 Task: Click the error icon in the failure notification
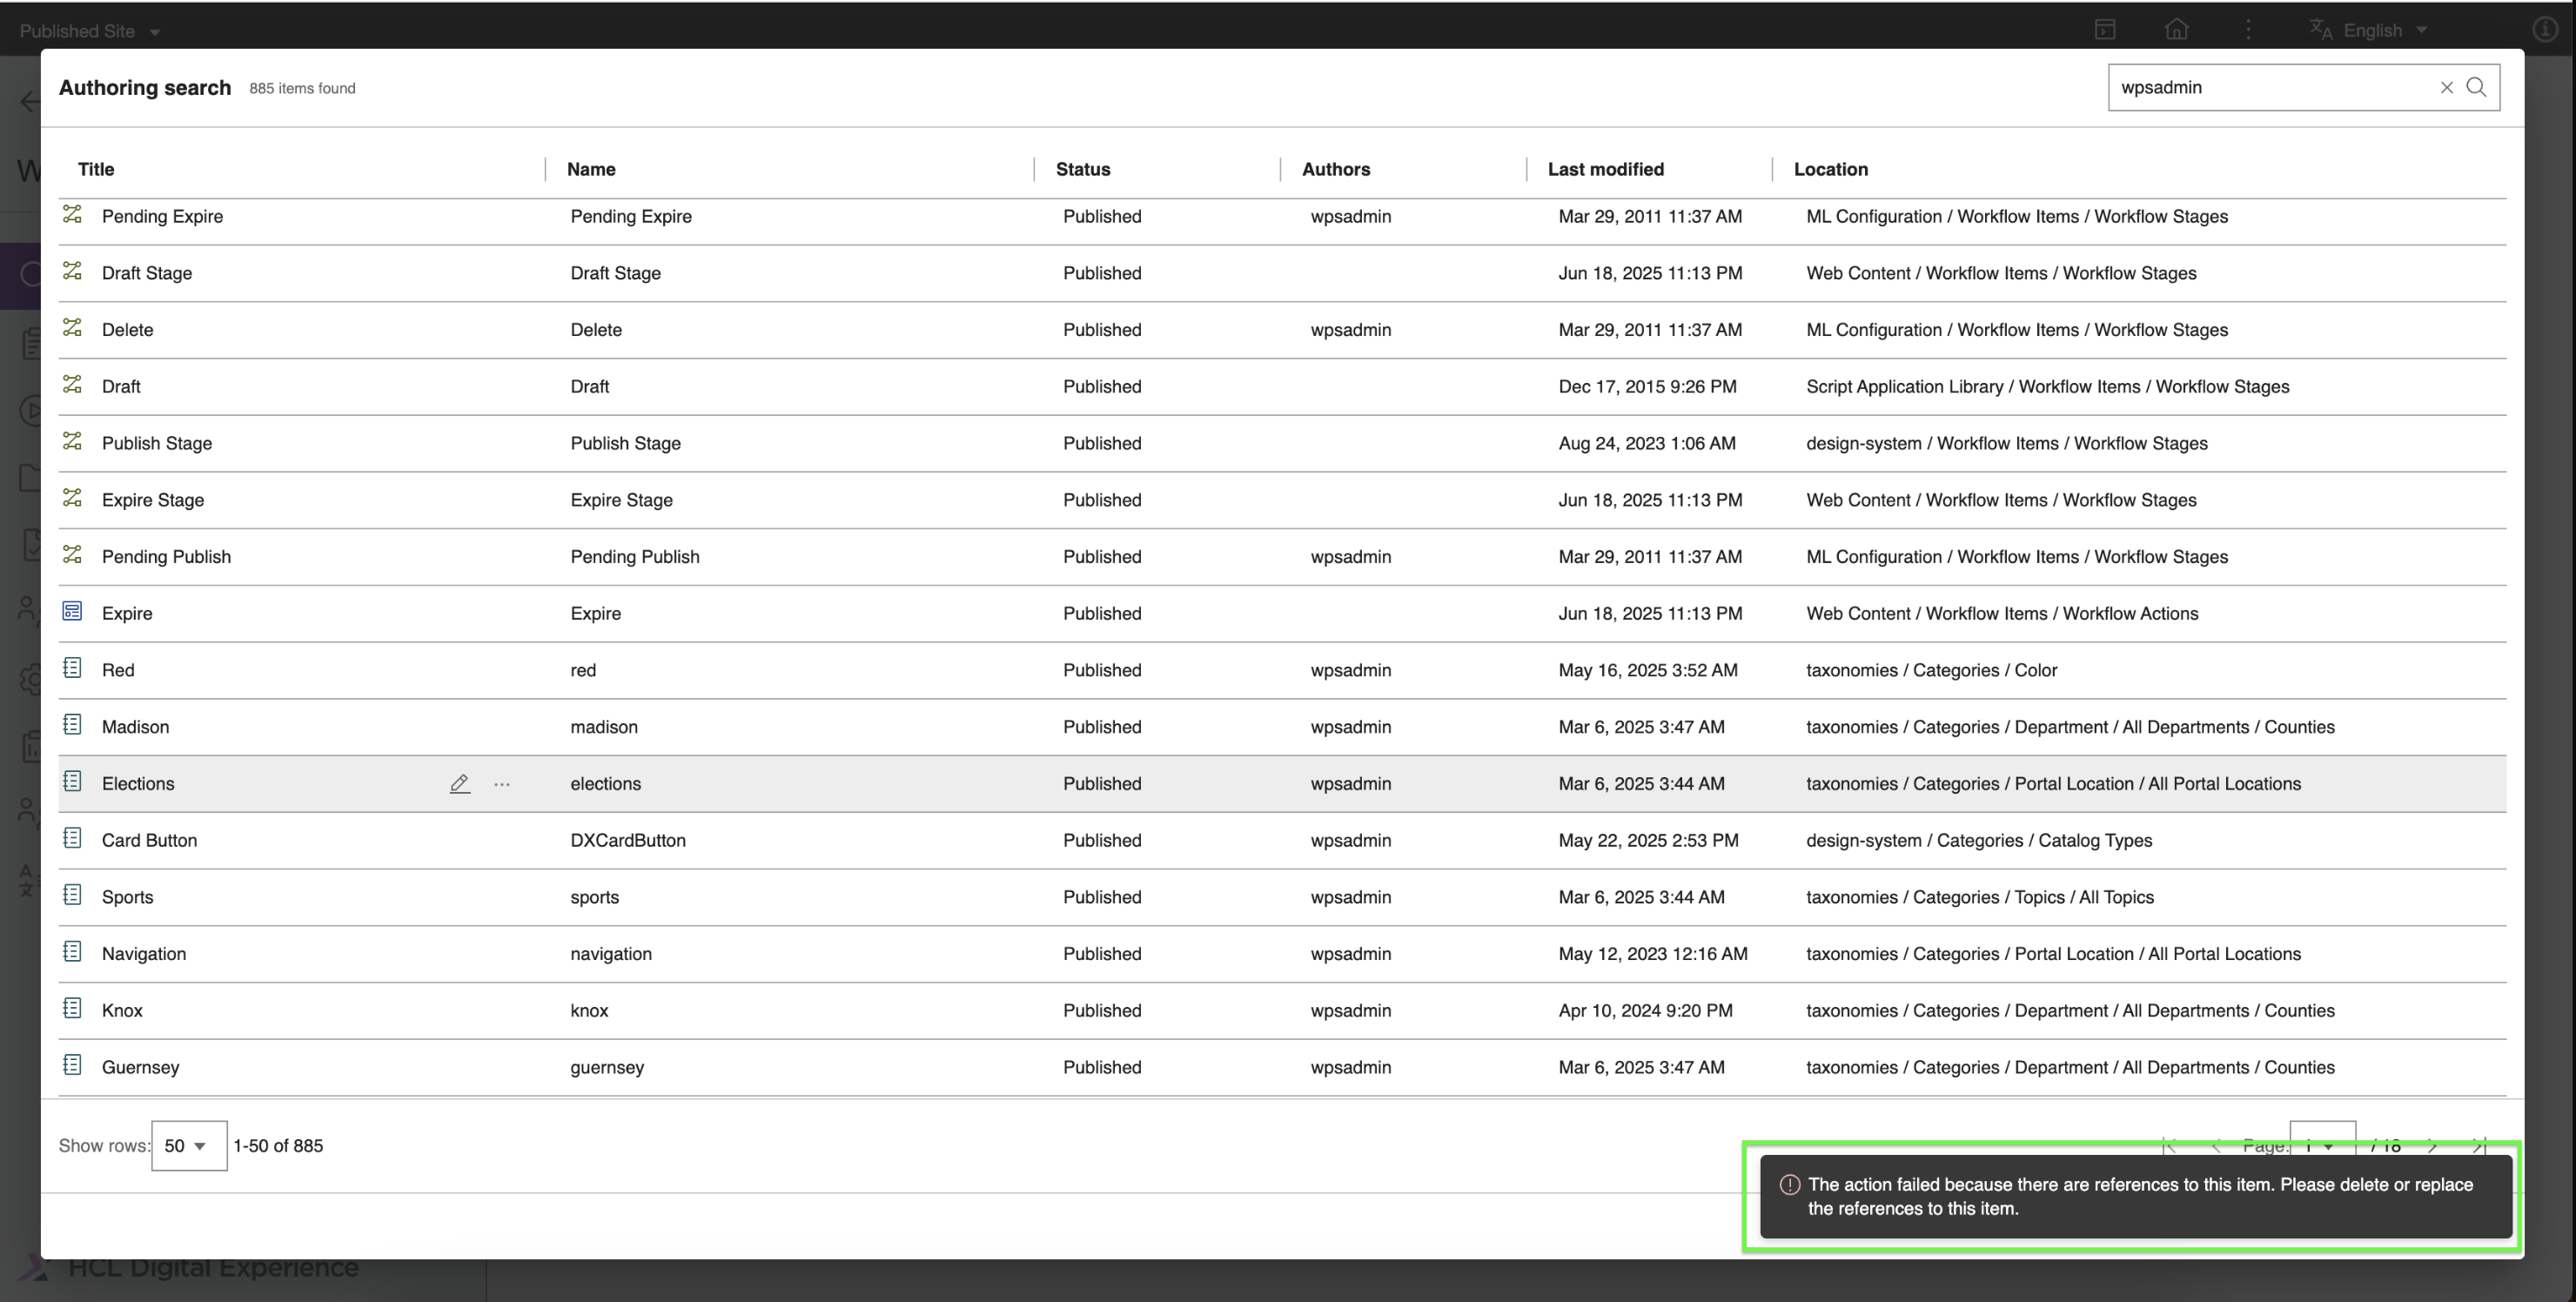tap(1789, 1185)
